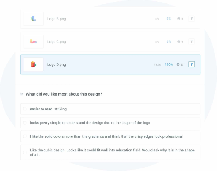The height and width of the screenshot is (171, 217).
Task: Open the Logo D thumbnail image
Action: click(x=34, y=64)
